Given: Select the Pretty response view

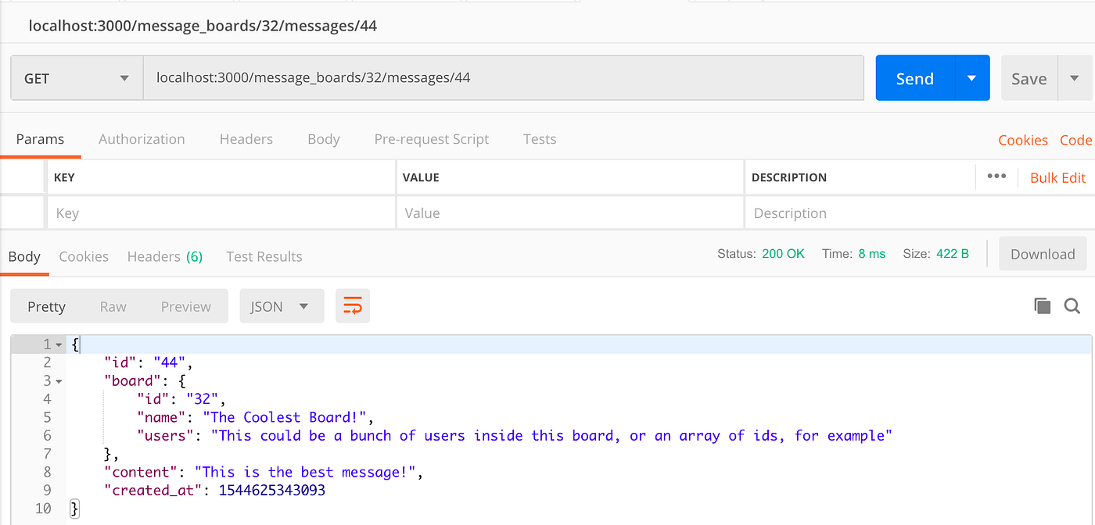Looking at the screenshot, I should [x=46, y=305].
